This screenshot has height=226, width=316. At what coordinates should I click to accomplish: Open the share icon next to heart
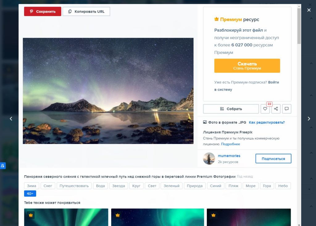click(276, 109)
